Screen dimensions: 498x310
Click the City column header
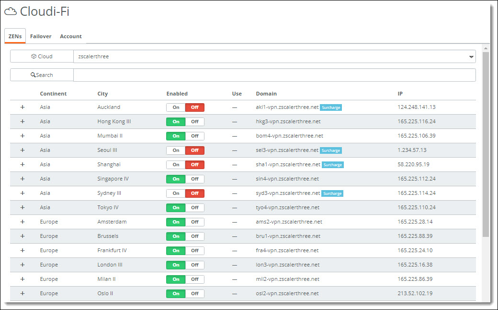click(x=102, y=94)
